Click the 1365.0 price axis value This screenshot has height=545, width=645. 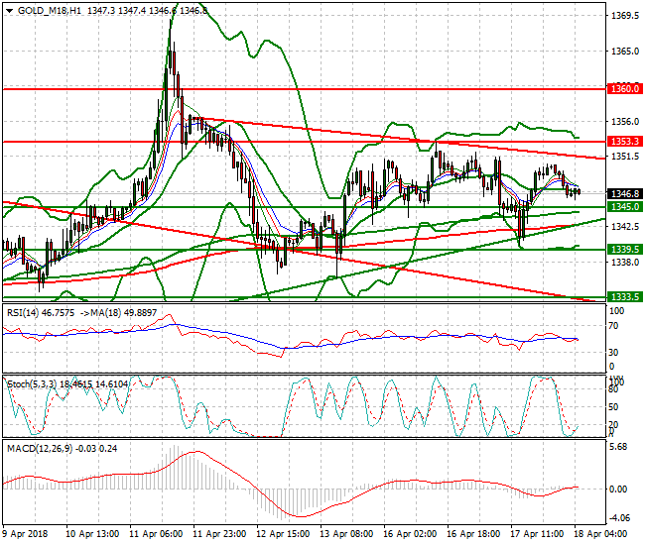[x=625, y=52]
